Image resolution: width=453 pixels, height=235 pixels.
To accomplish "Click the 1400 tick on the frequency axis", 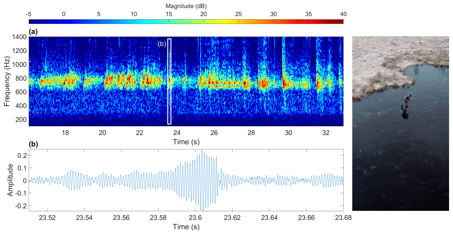I will click(19, 37).
